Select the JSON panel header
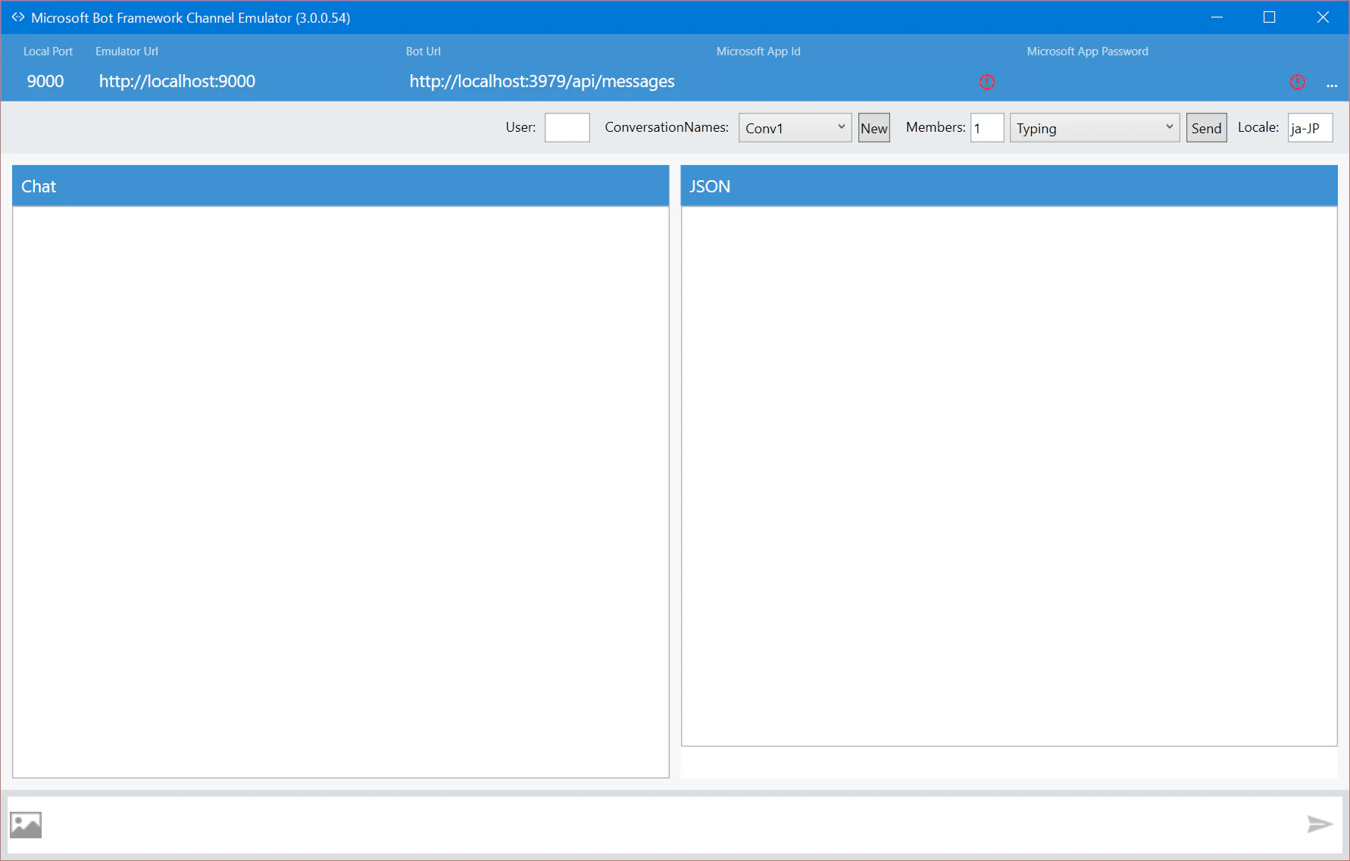 pos(1009,186)
